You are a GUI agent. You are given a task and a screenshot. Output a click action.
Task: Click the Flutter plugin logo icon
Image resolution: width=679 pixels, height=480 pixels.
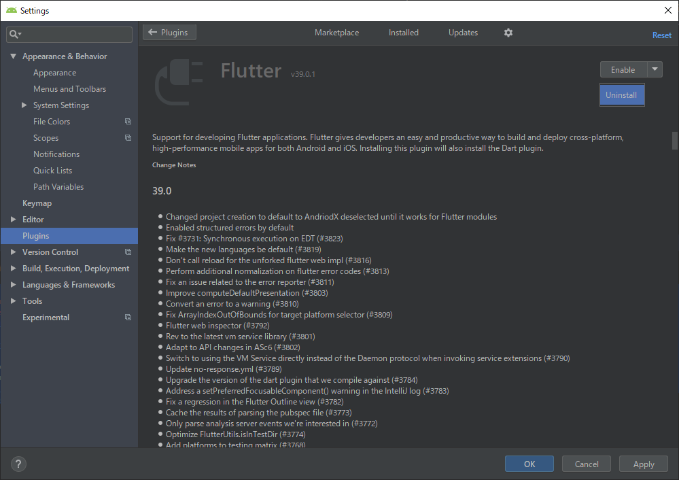(x=179, y=82)
